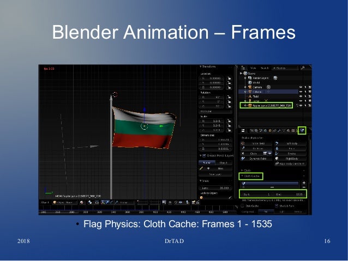Click the World globe icon in Outliner

click(x=250, y=82)
